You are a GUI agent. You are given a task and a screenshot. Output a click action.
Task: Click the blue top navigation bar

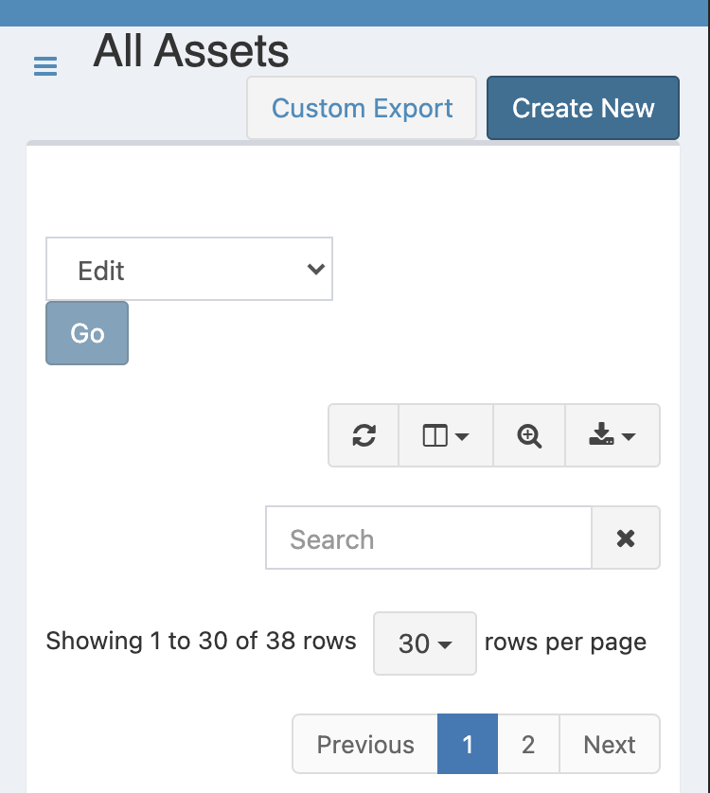coord(354,13)
